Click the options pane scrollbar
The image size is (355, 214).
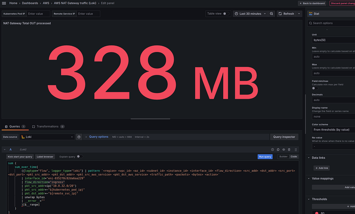coord(305,115)
